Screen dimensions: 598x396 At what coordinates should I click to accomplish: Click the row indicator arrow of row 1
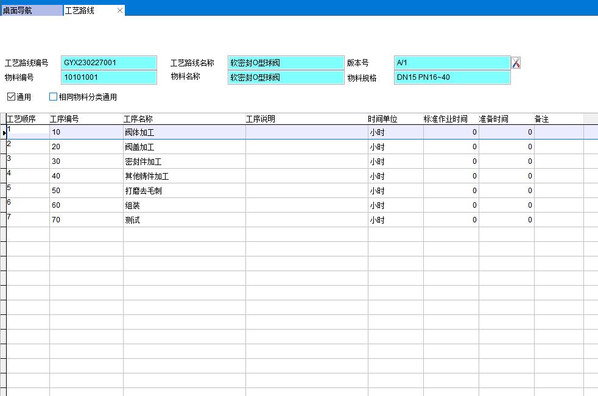pos(4,132)
